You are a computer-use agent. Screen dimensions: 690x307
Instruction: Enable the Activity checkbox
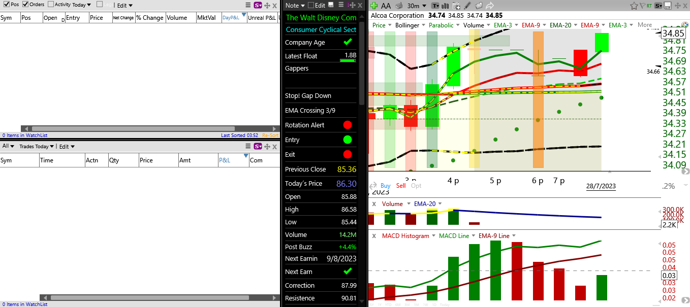50,5
